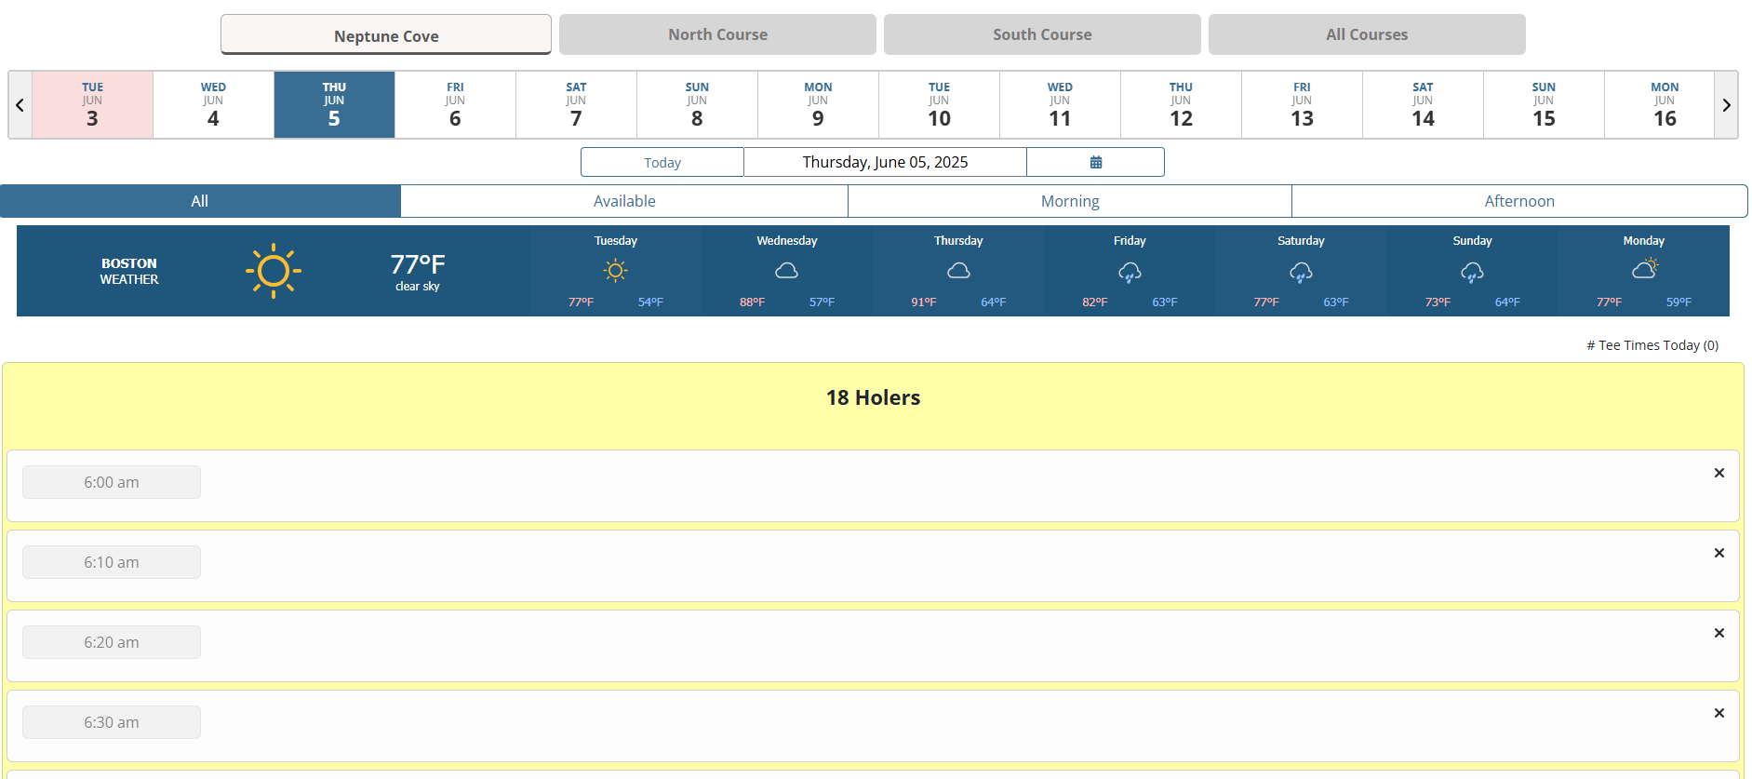Image resolution: width=1752 pixels, height=779 pixels.
Task: Close the 6:20 am tee time row
Action: (x=1719, y=633)
